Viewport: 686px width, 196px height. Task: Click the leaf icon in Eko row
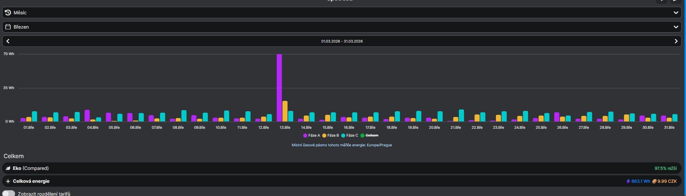click(x=8, y=168)
